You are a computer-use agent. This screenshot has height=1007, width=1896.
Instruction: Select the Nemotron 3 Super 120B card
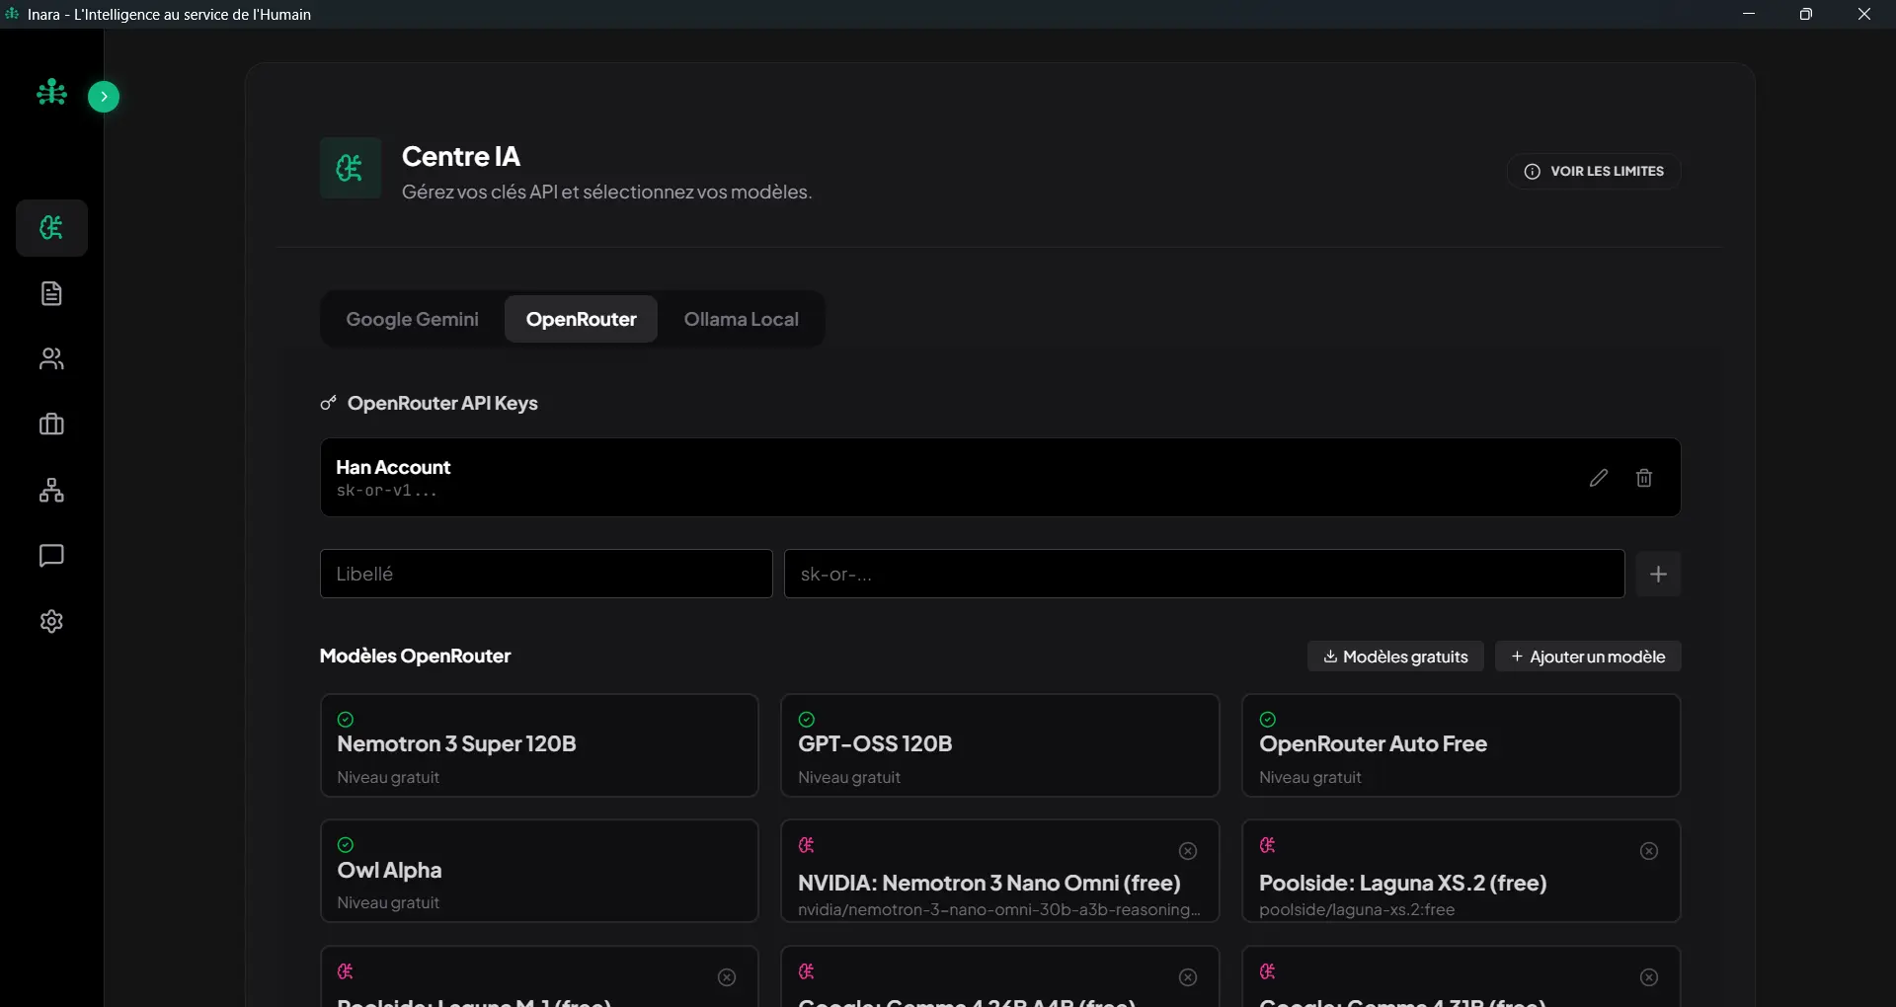click(x=539, y=745)
